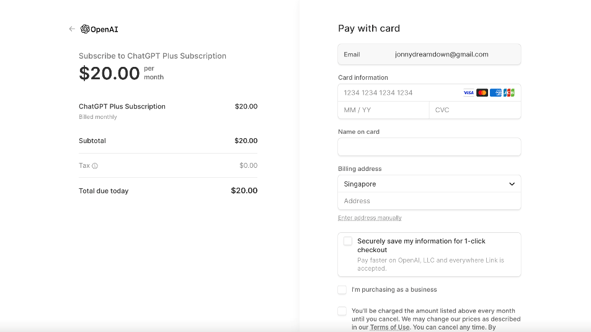591x332 pixels.
Task: Click the CVC input field
Action: click(474, 110)
